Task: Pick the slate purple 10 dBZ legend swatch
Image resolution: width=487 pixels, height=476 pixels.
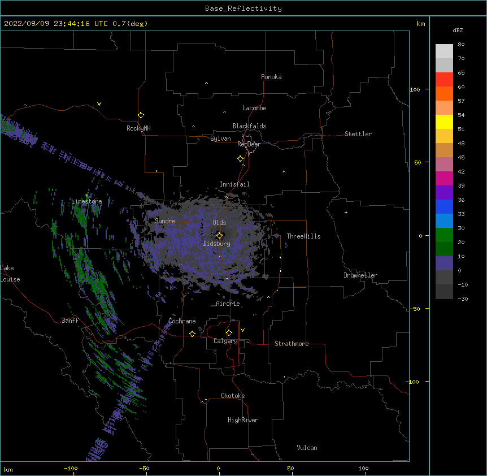Action: pyautogui.click(x=444, y=263)
